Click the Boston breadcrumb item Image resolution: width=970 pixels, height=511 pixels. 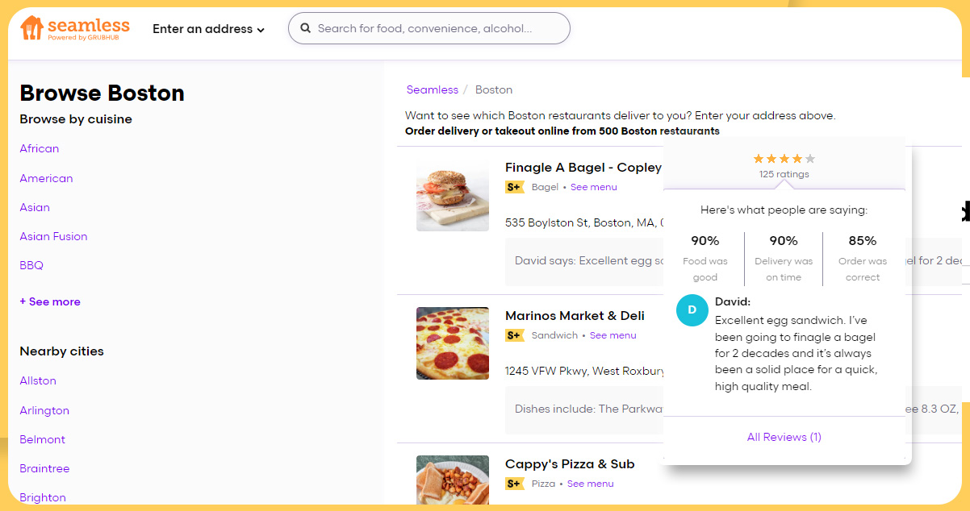click(x=494, y=89)
